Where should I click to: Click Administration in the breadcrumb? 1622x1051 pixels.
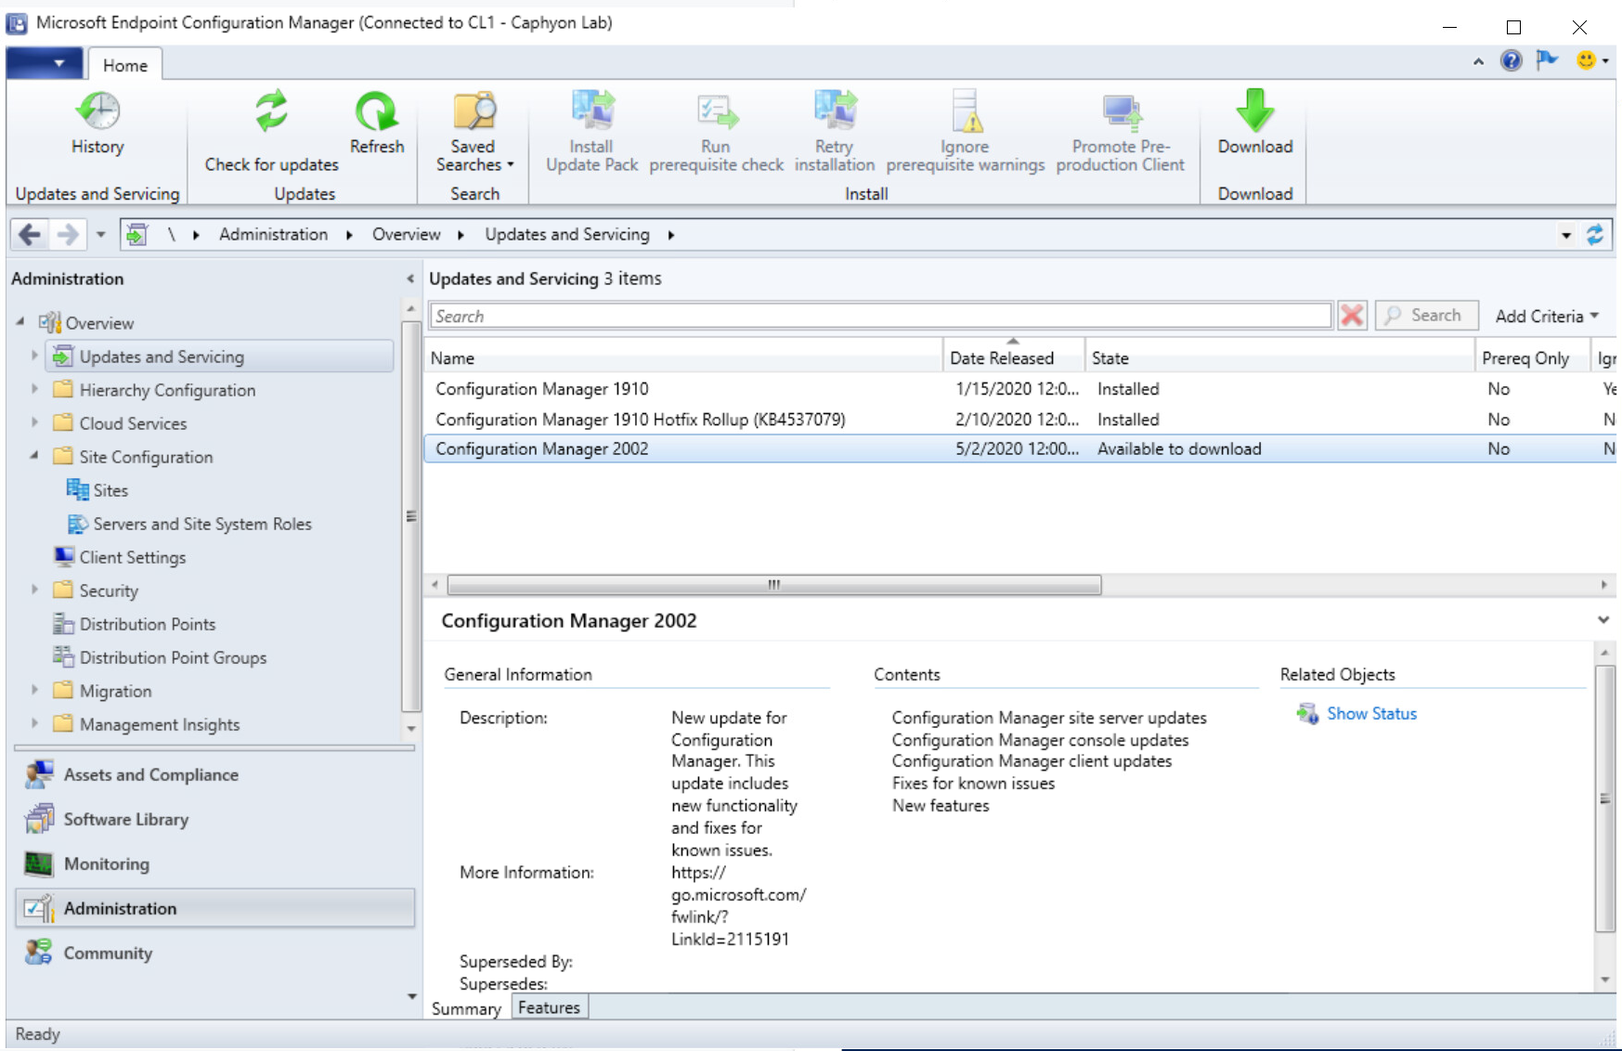(273, 234)
